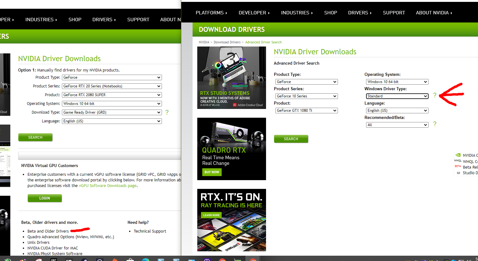Click Advanced Driver Search breadcrumb
The width and height of the screenshot is (478, 261).
(264, 42)
